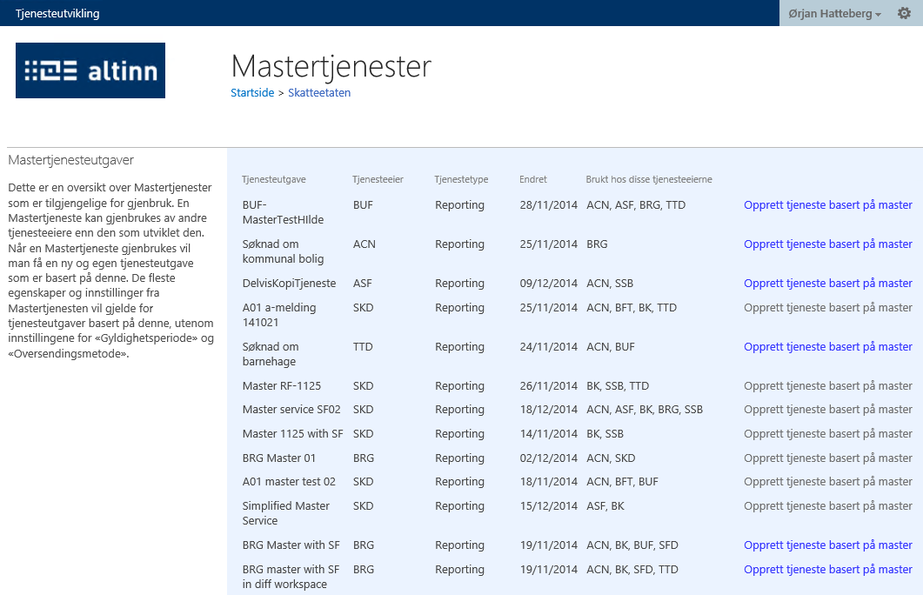Viewport: 923px width, 595px height.
Task: Click the ACN, ASF, BRG, TTD users cell
Action: (x=636, y=204)
